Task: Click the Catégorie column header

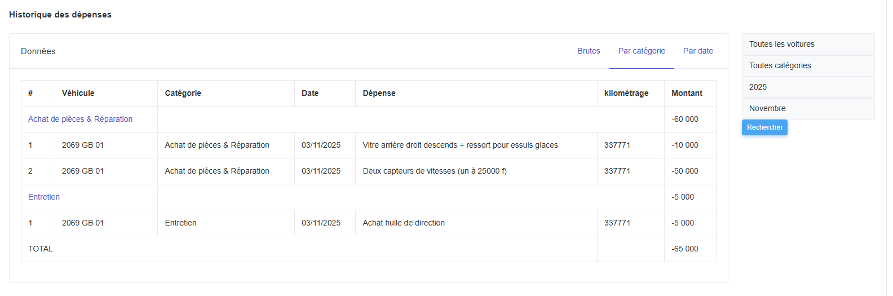Action: click(x=183, y=93)
